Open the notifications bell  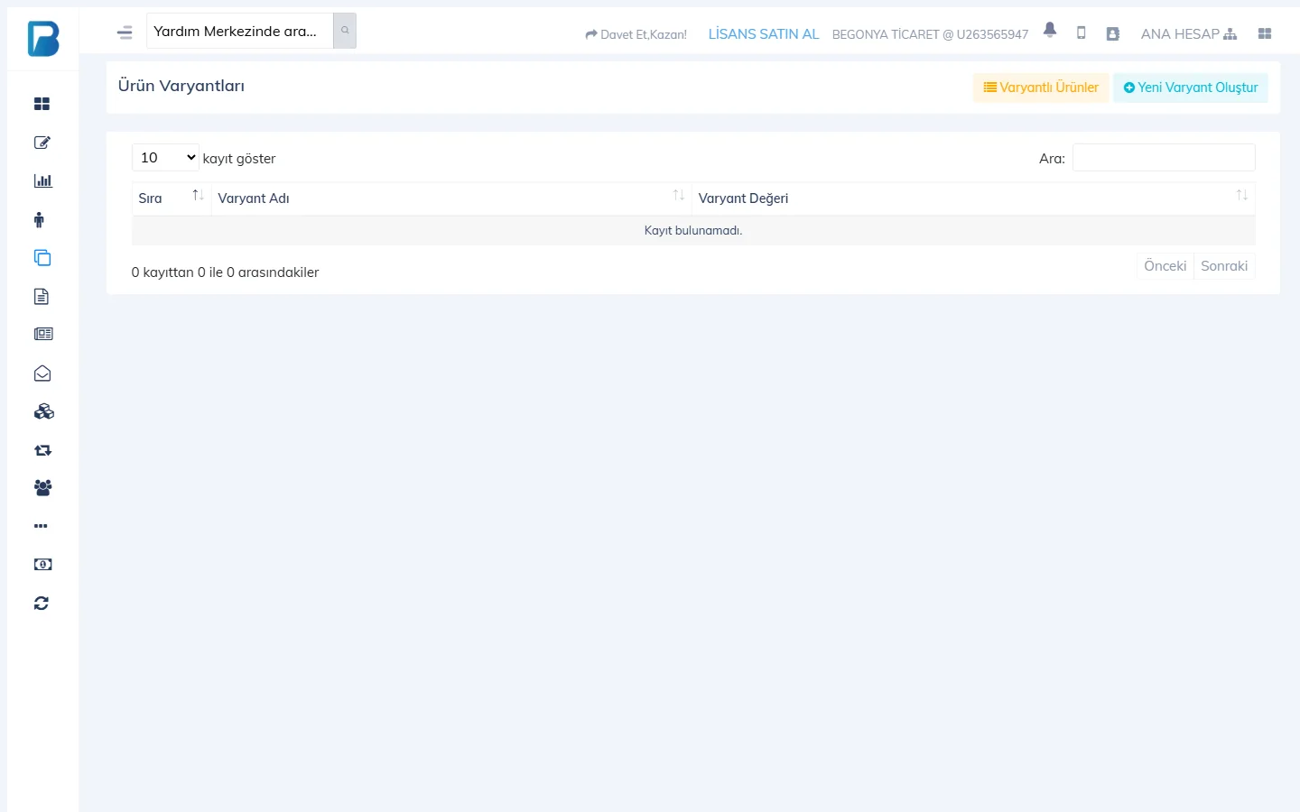[x=1050, y=31]
